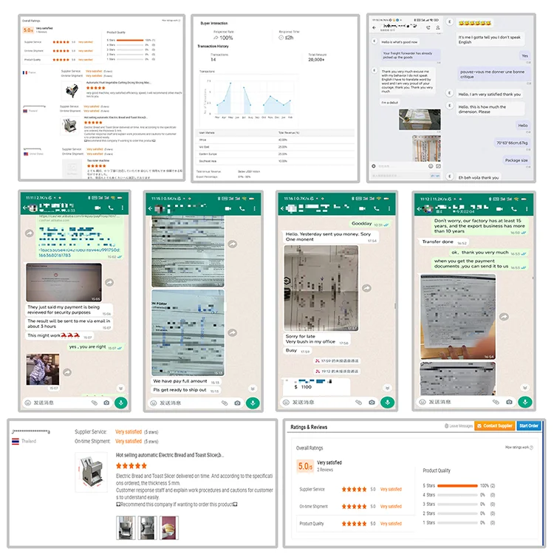Click Hot selling Bread Slicer title in Thailand review

(170, 455)
